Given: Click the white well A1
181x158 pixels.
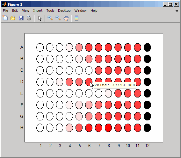Looking at the screenshot, I should point(40,47).
